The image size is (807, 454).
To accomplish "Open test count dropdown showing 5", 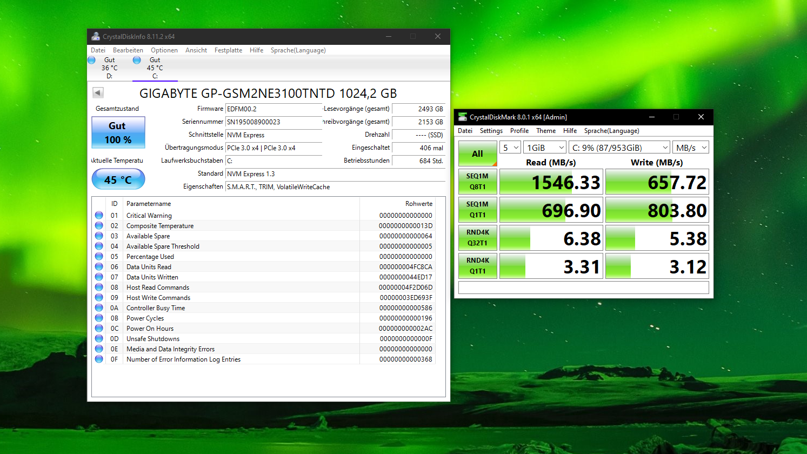I will [510, 148].
